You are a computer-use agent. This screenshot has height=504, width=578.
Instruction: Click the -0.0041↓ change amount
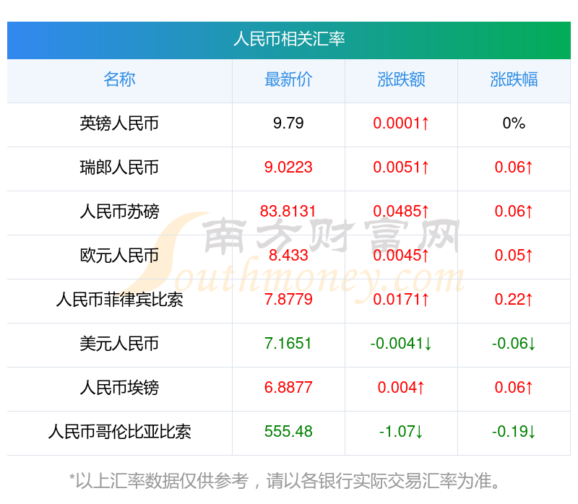(x=401, y=344)
